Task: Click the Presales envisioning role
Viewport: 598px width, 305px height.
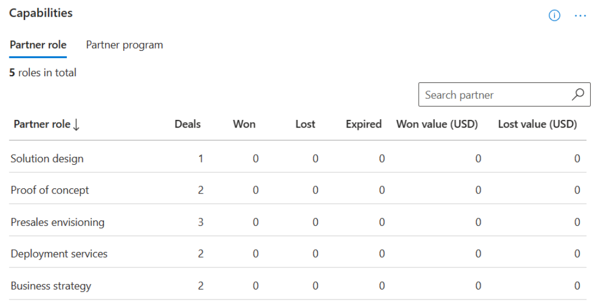Action: 58,222
